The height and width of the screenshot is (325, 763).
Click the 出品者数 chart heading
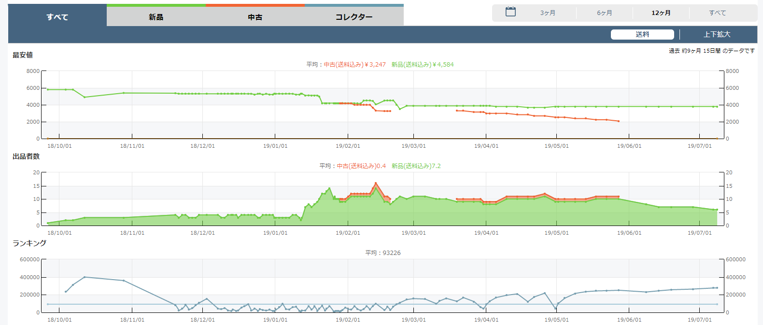coord(26,156)
